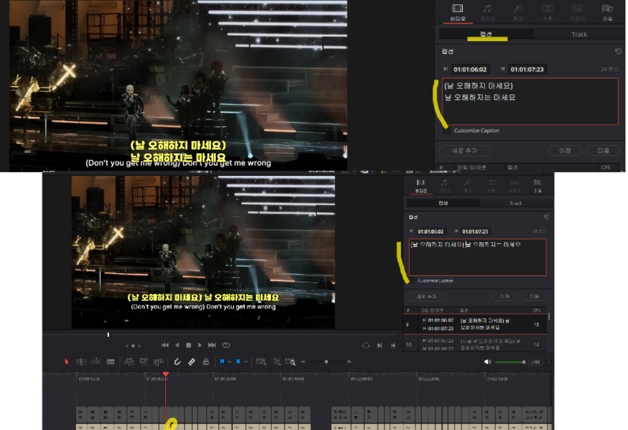Click 다음 button in lower inspector

point(535,296)
